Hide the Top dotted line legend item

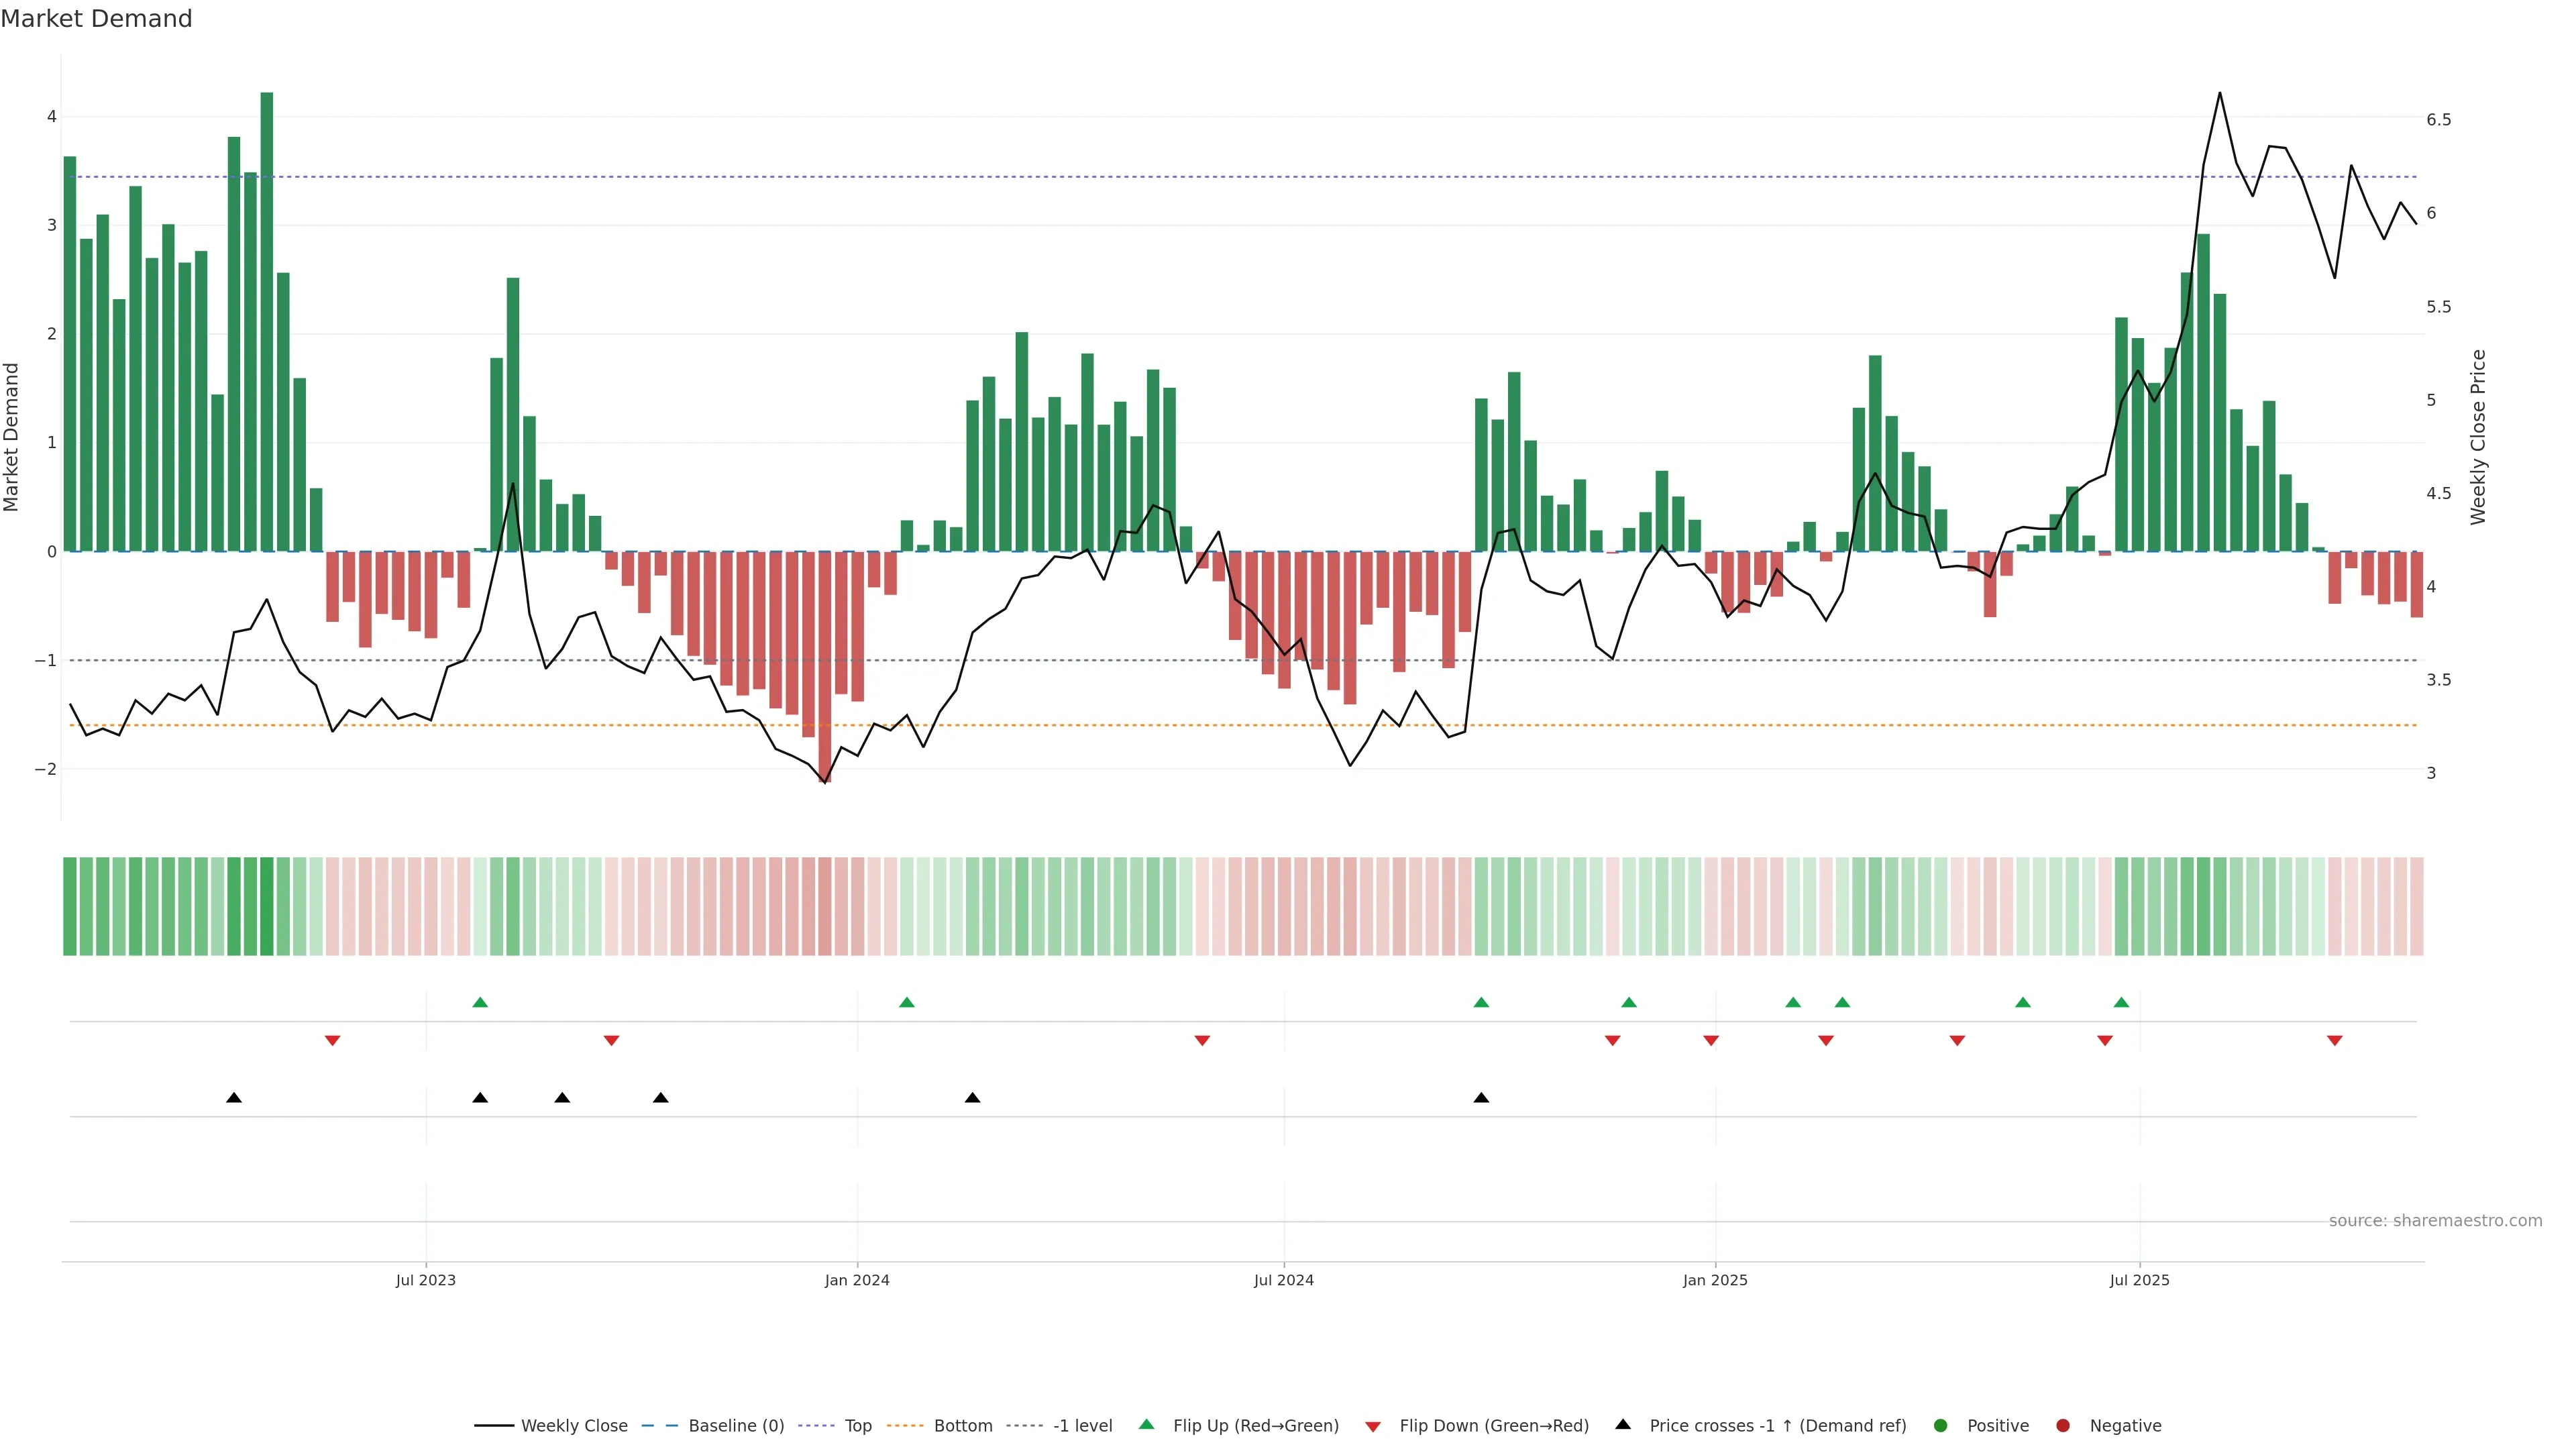(857, 1425)
